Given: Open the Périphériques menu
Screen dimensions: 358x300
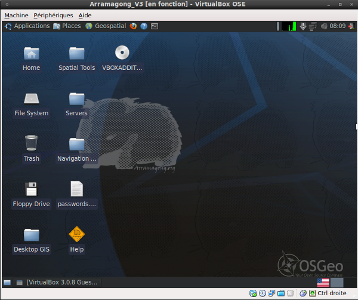Looking at the screenshot, I should coord(53,15).
